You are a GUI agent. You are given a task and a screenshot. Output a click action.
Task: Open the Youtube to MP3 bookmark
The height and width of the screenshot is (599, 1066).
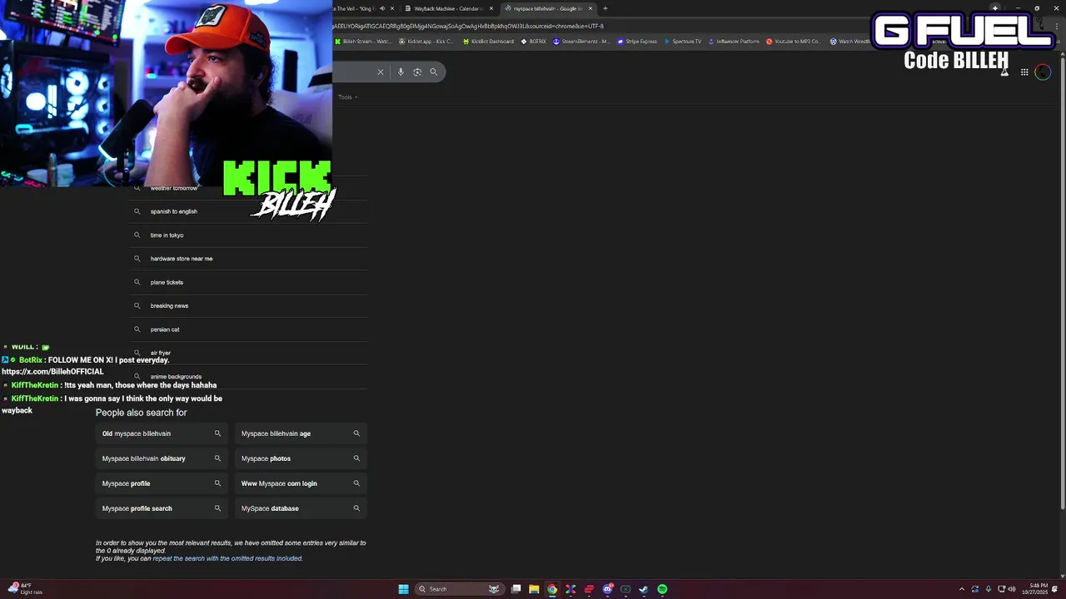793,41
